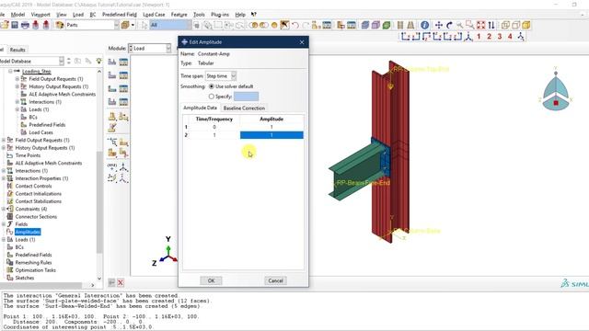Open the Help menu
The width and height of the screenshot is (589, 331).
click(240, 15)
